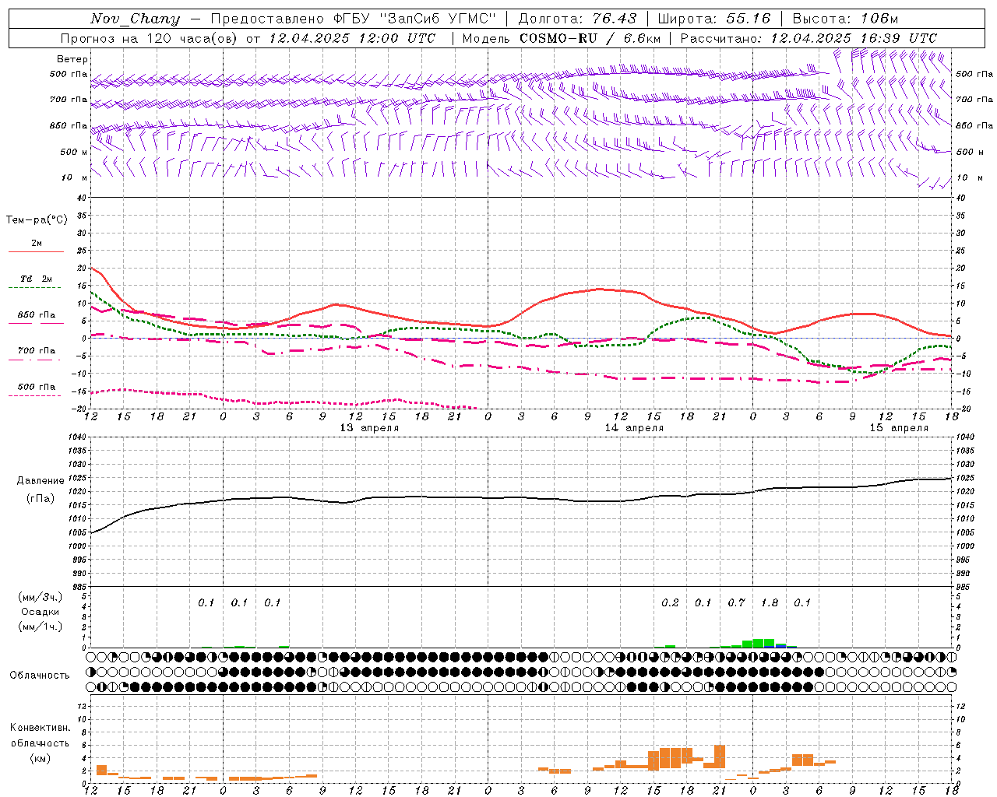This screenshot has height=797, width=997.
Task: Click the "Давление" pressure panel label
Action: (x=41, y=481)
